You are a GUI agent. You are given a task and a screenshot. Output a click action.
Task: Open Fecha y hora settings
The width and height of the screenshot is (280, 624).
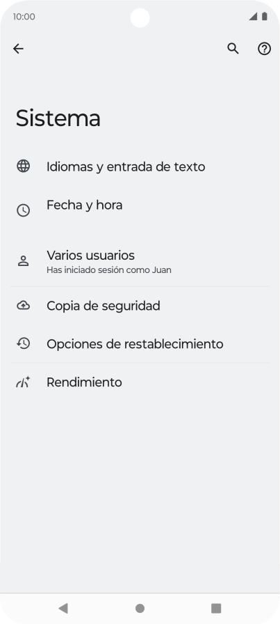point(140,210)
